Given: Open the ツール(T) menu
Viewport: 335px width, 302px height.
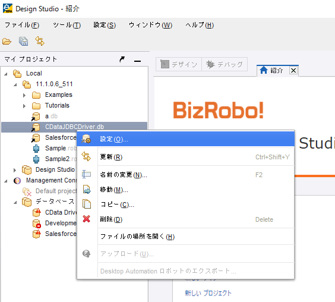Looking at the screenshot, I should [x=67, y=25].
